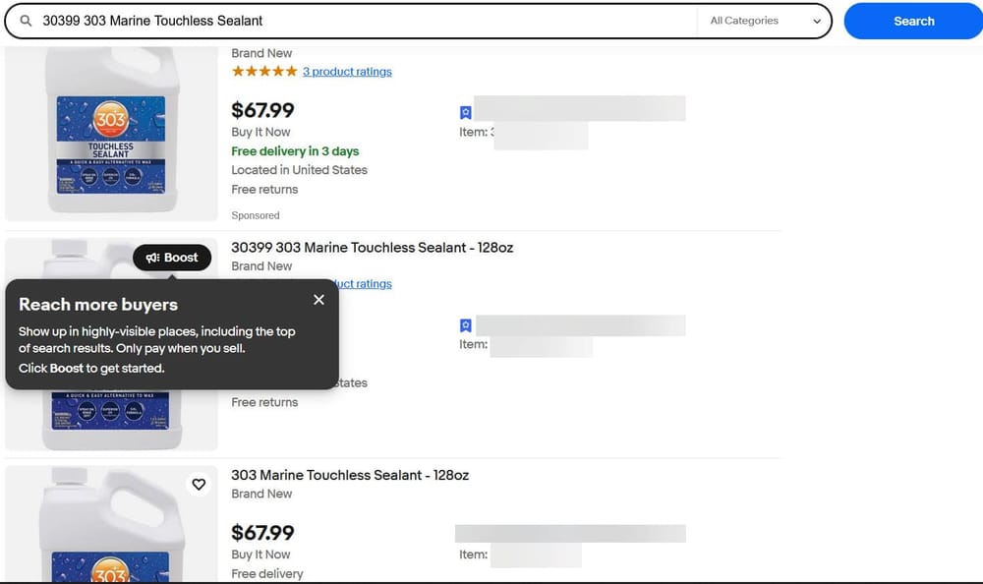
Task: Click the blue Search button
Action: (913, 20)
